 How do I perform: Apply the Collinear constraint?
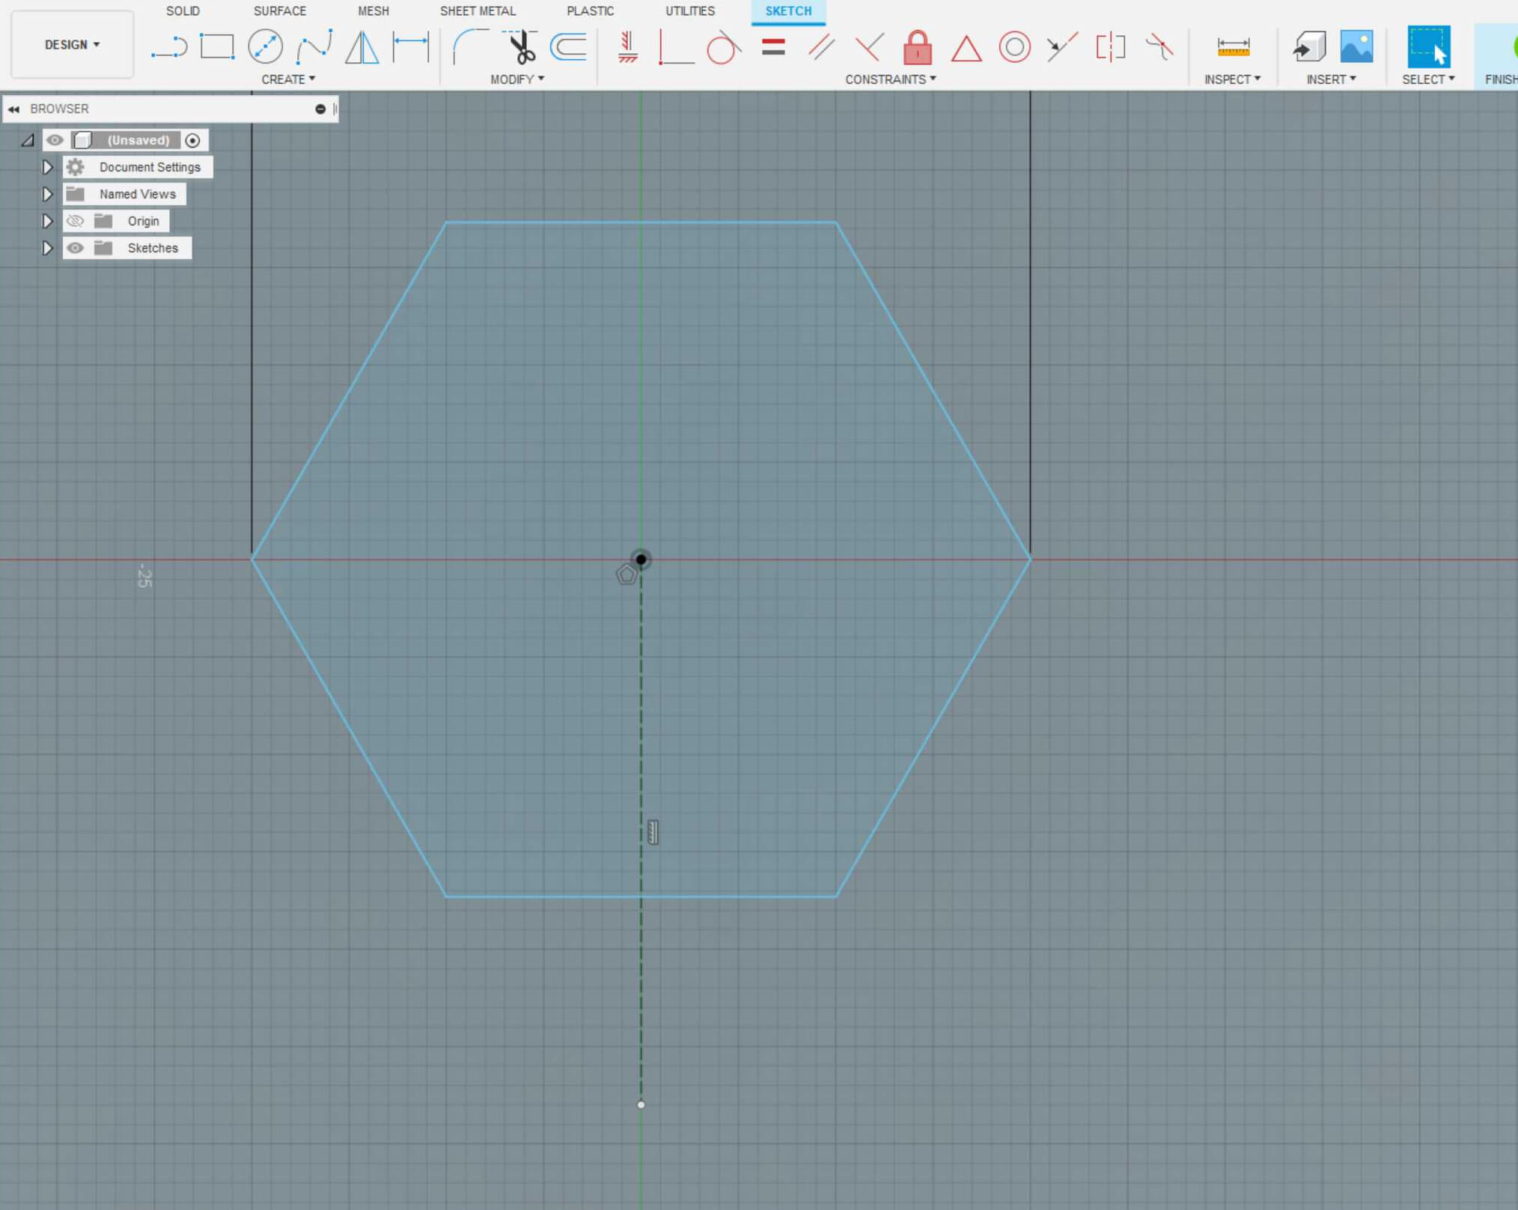1062,47
